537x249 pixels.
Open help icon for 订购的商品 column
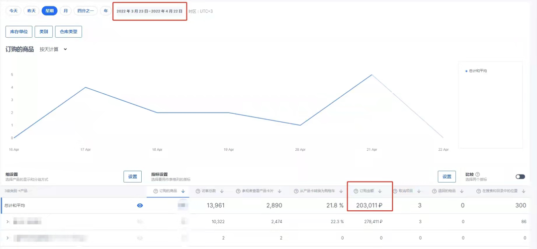coord(156,191)
